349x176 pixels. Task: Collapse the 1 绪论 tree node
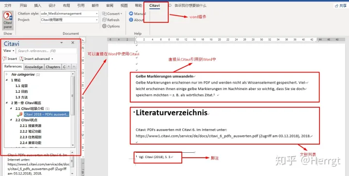[x=7, y=80]
